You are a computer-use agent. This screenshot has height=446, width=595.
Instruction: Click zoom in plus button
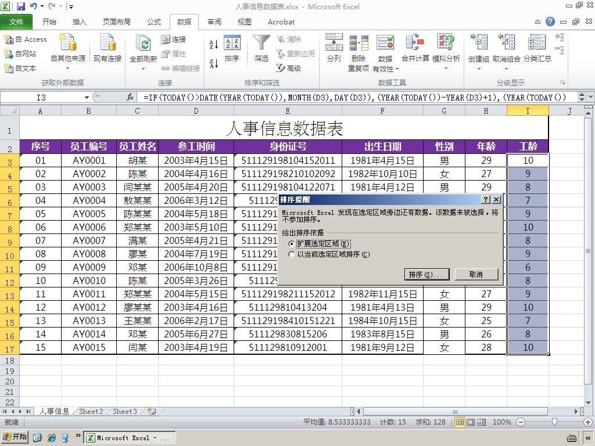tap(588, 422)
